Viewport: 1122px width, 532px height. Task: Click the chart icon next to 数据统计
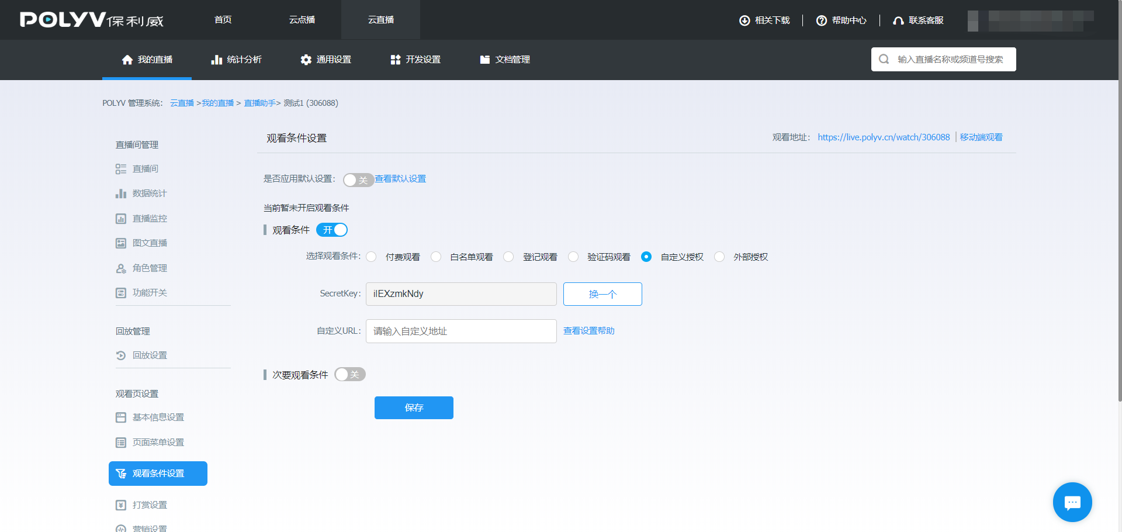tap(121, 194)
